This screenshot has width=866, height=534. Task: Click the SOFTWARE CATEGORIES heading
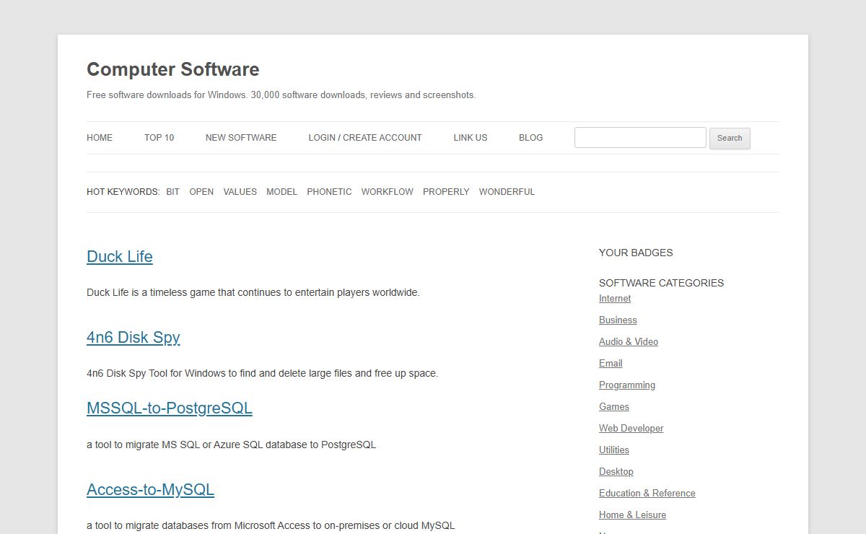[x=661, y=283]
